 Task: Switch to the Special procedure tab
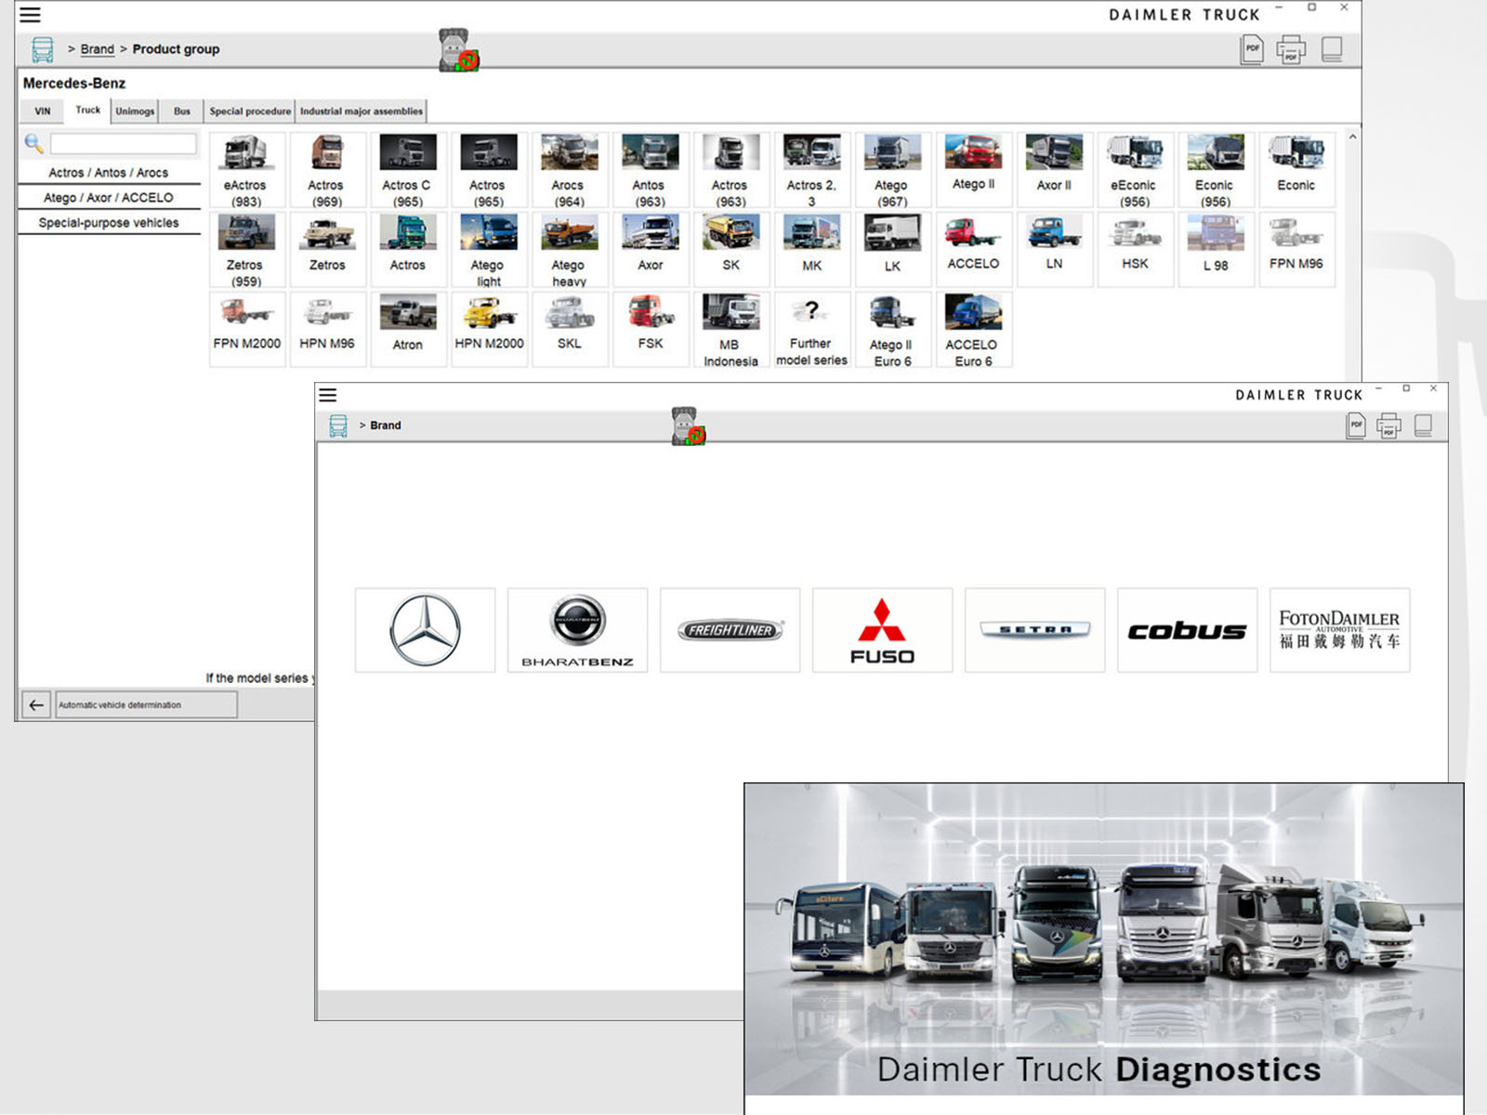tap(250, 111)
